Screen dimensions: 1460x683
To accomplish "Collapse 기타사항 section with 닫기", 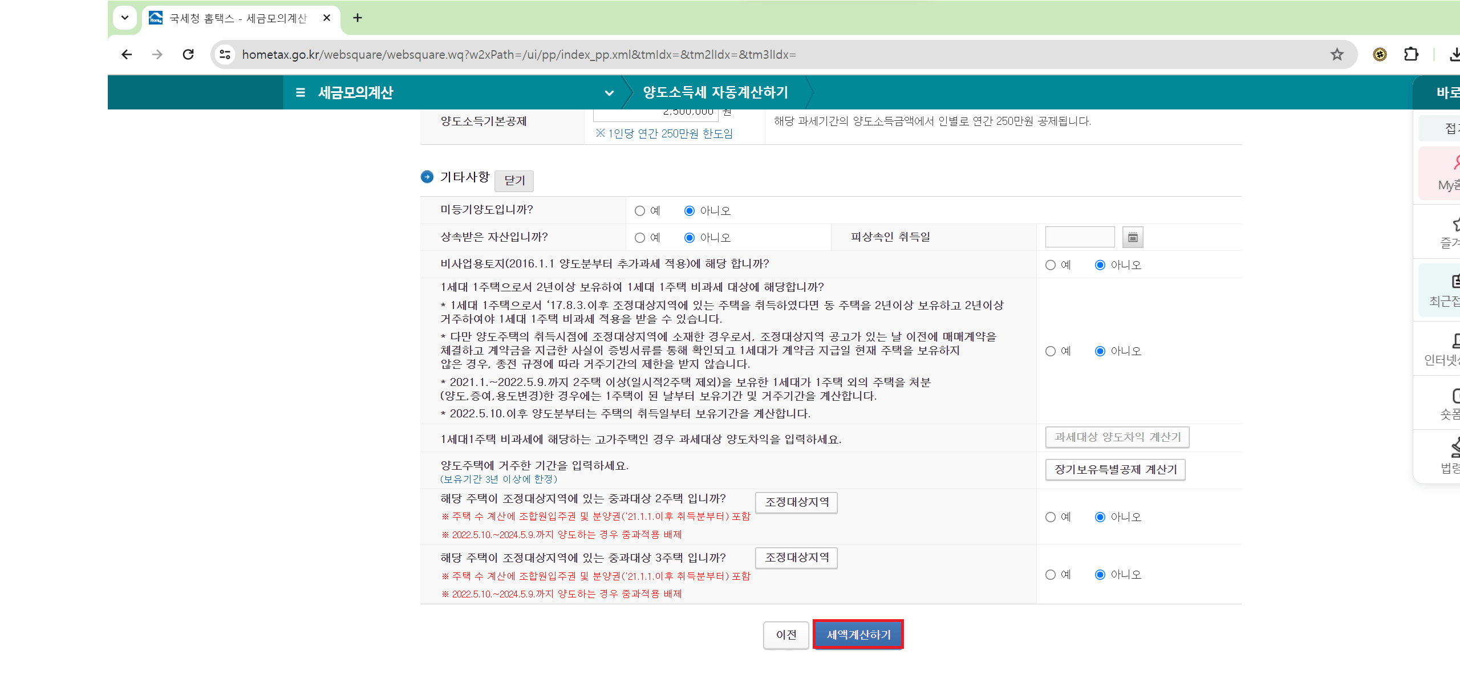I will (514, 180).
